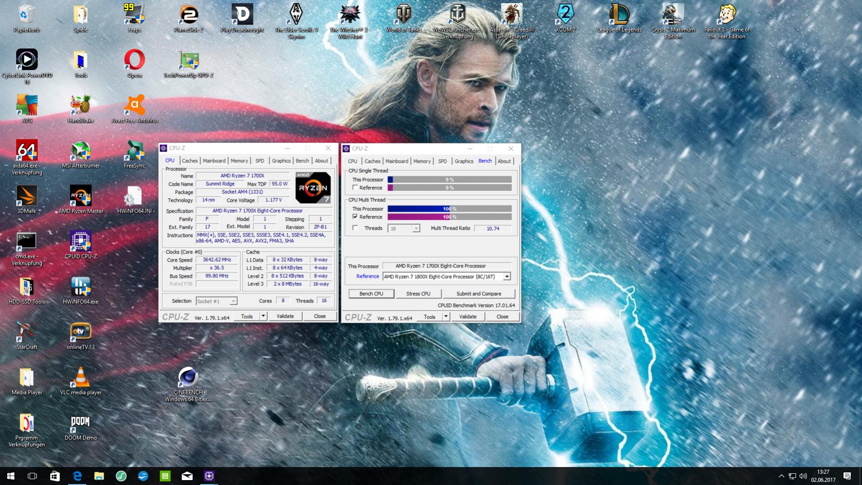Open the Action Center notification icon
This screenshot has height=485, width=862.
pyautogui.click(x=847, y=476)
